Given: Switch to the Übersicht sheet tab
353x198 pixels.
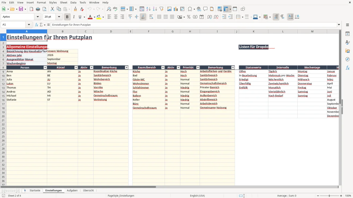Looking at the screenshot, I should [x=88, y=191].
